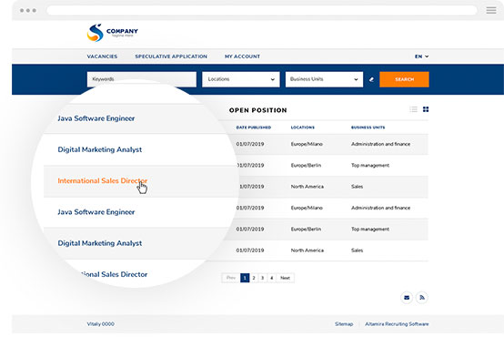504x337 pixels.
Task: Go to results page 4
Action: (272, 278)
